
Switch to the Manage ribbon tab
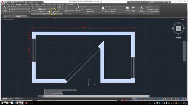tap(37, 4)
